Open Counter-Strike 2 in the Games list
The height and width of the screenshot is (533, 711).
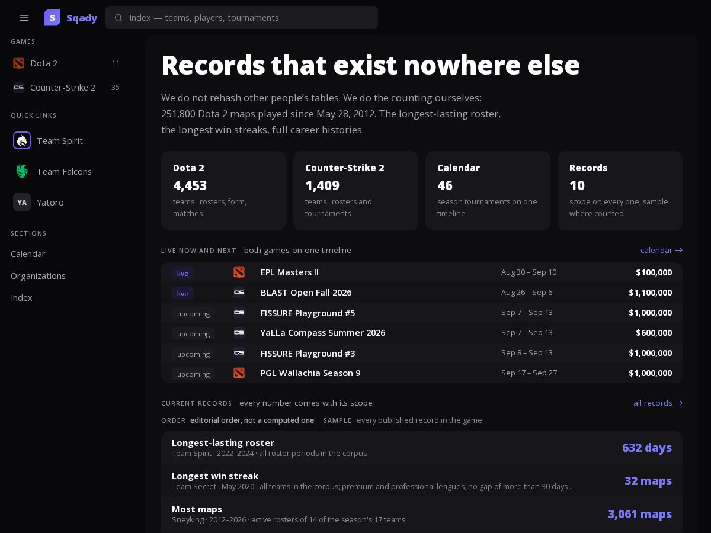click(x=66, y=87)
